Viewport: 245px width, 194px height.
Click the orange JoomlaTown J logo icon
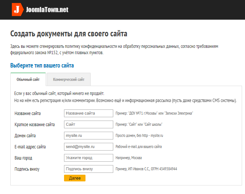tap(18, 10)
